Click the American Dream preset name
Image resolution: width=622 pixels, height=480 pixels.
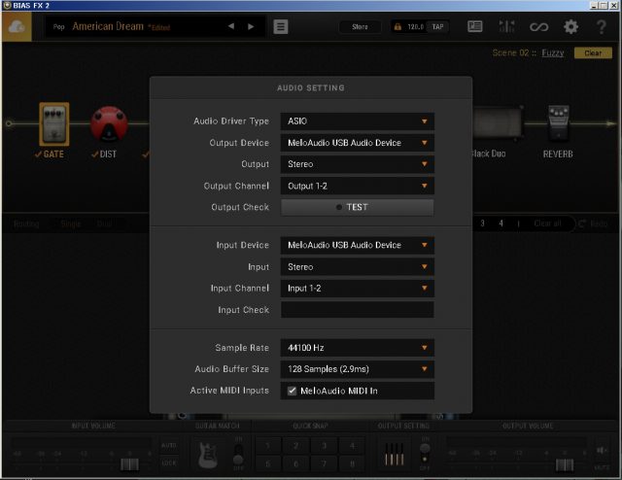(x=108, y=26)
